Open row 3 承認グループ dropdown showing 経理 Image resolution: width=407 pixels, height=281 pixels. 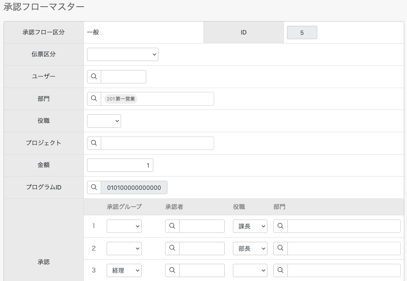(124, 270)
